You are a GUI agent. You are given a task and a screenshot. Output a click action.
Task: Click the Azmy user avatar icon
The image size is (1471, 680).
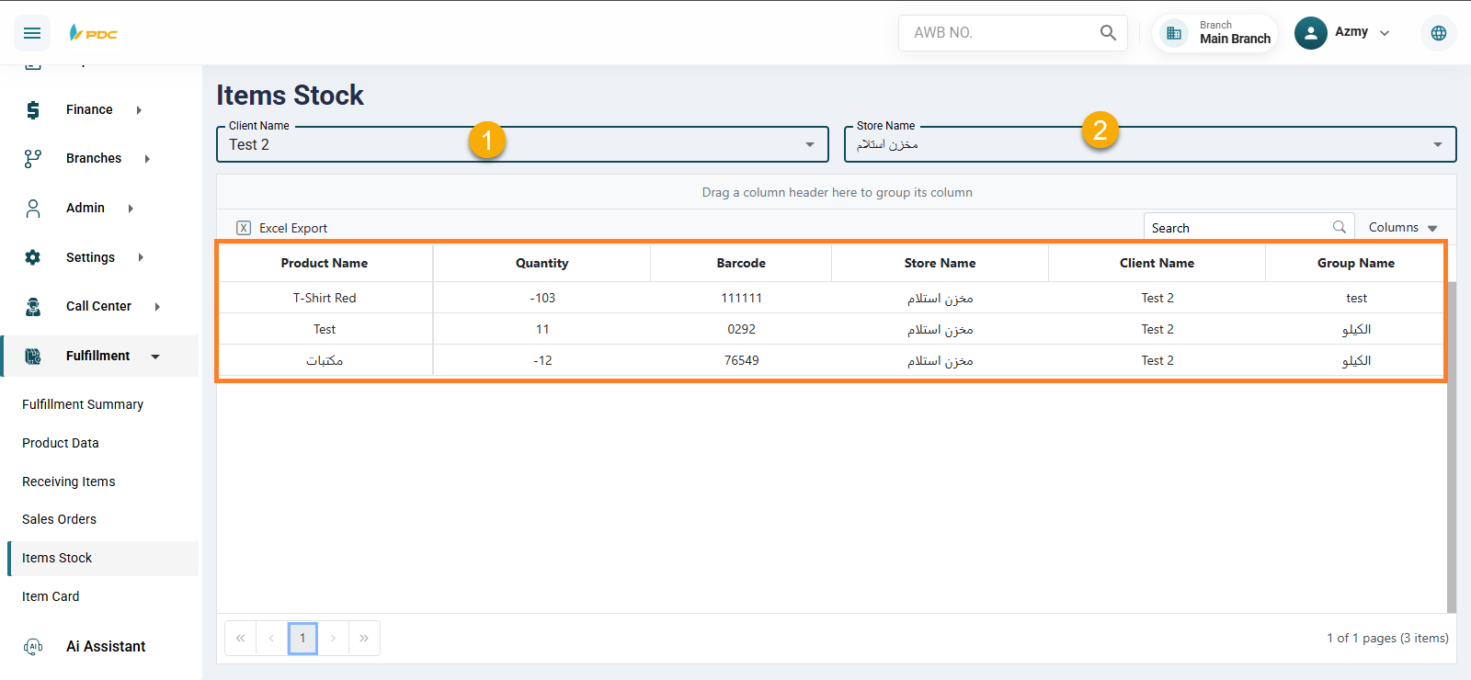click(1311, 33)
